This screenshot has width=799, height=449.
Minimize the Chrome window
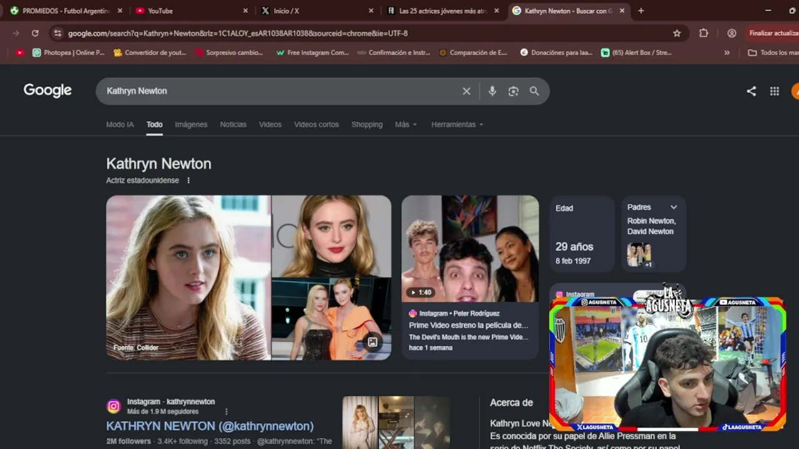point(767,11)
